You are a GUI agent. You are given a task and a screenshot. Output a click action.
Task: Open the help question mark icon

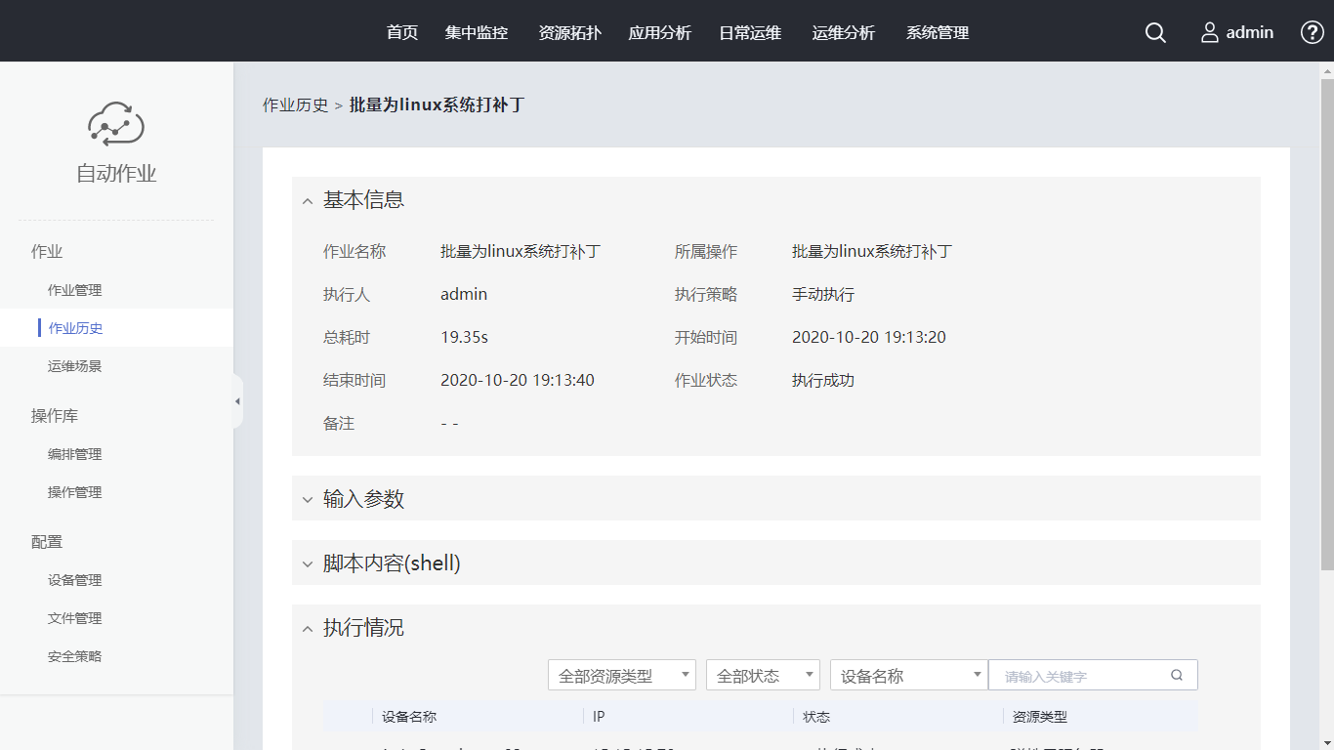click(1312, 32)
